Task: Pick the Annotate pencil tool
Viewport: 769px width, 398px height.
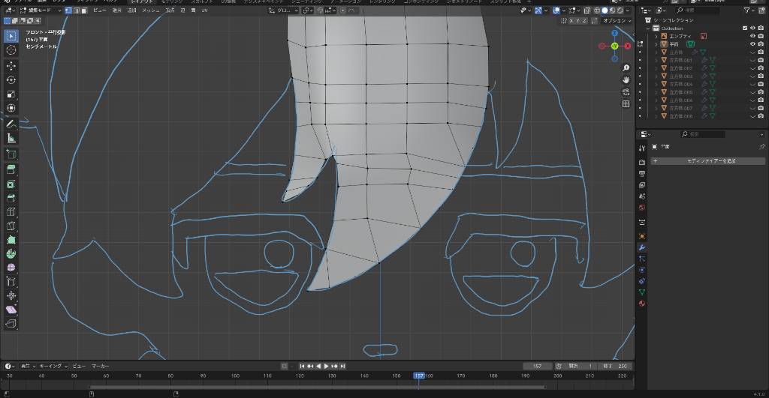Action: tap(11, 124)
